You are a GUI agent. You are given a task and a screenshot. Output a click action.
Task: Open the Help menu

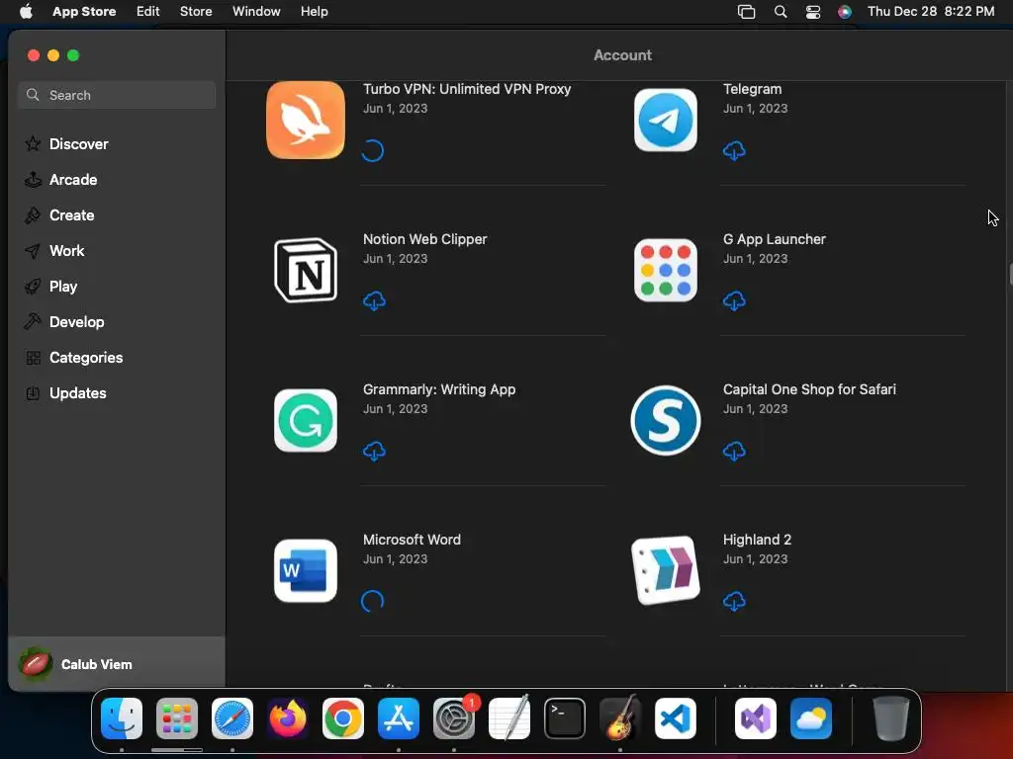click(x=314, y=12)
